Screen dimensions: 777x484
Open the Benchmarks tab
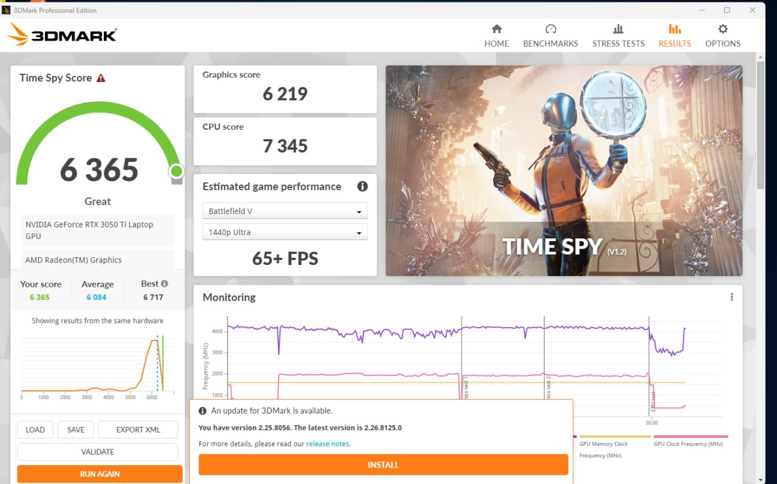pos(551,36)
